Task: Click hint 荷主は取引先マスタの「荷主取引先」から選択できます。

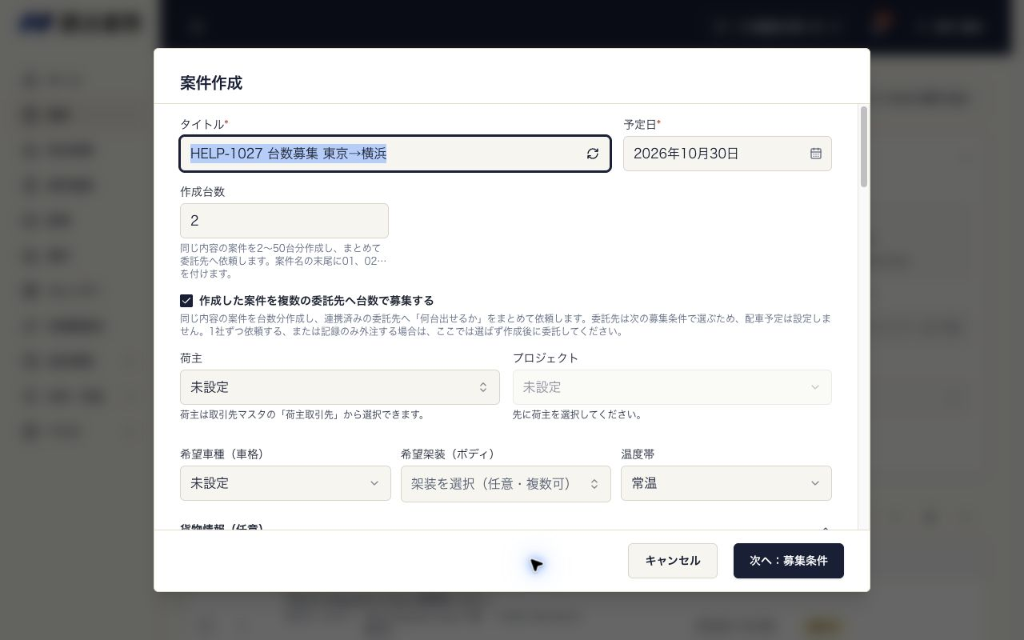Action: [x=304, y=414]
